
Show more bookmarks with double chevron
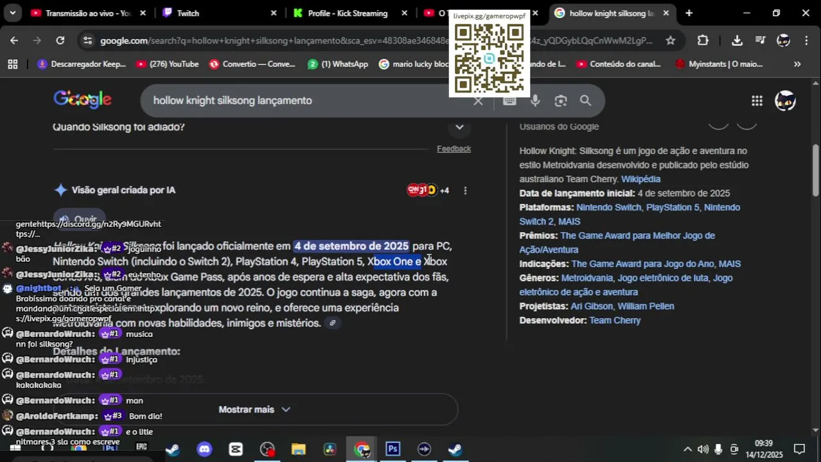point(797,64)
